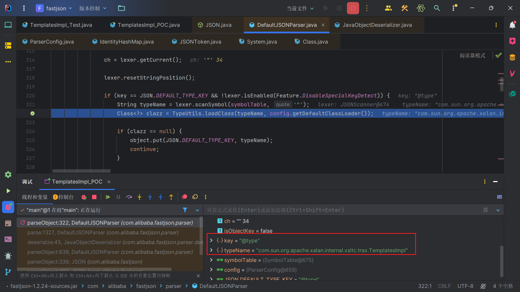Expand the config = ParserConfig variable
Viewport: 520px width, 292px height.
point(211,270)
